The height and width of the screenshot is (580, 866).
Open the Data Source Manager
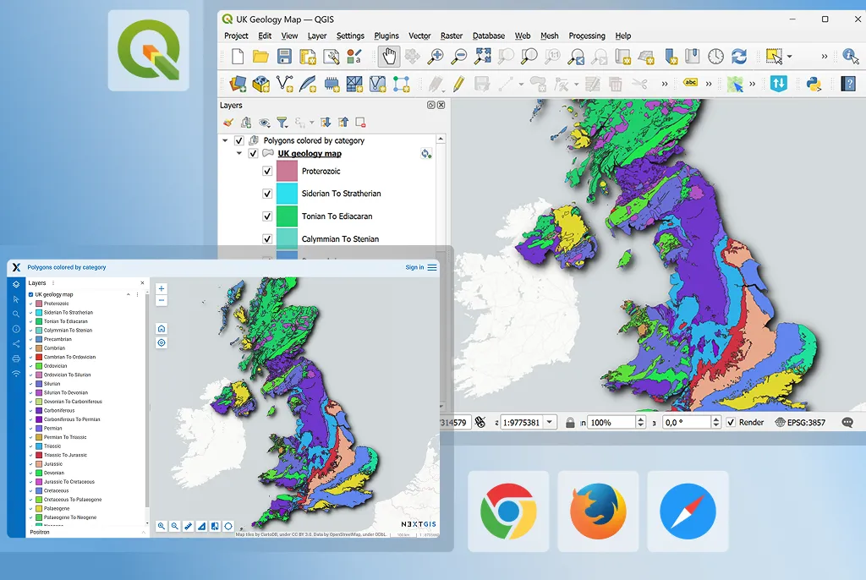pos(238,84)
